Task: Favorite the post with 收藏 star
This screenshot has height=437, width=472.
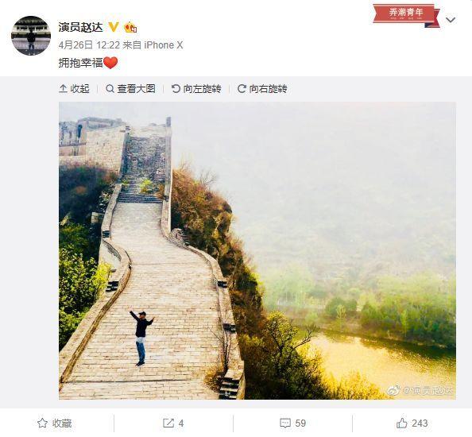Action: (55, 423)
